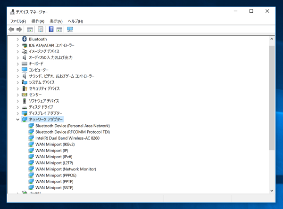Select the ソフトウェア デバイス label

44,101
